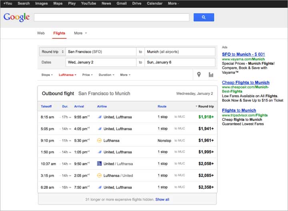
Task: Open the map view pin icon
Action: point(199,74)
